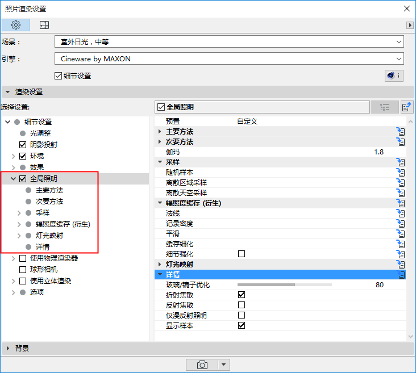Enable 球形相机 checkbox
Viewport: 416px width, 373px height.
[23, 270]
